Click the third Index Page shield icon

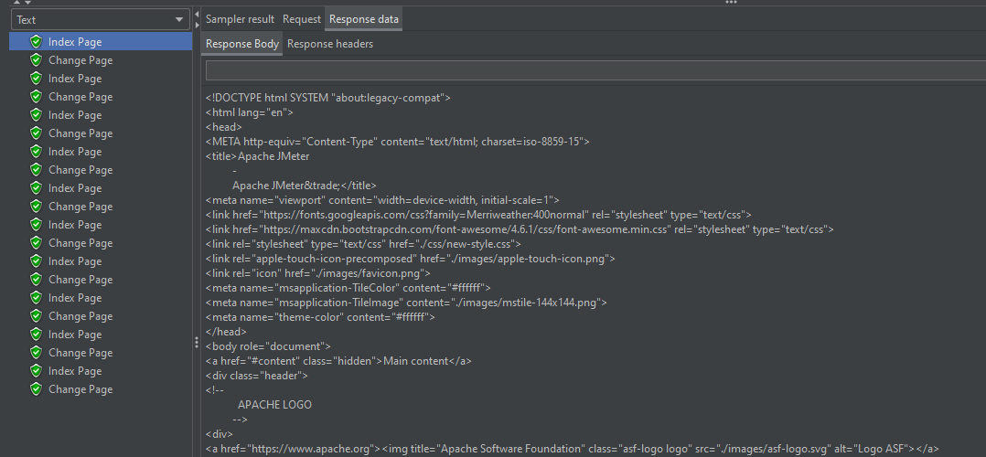coord(36,115)
